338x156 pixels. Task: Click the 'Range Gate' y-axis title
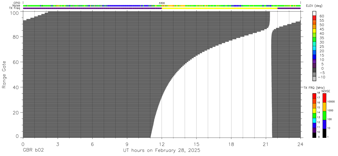4,75
